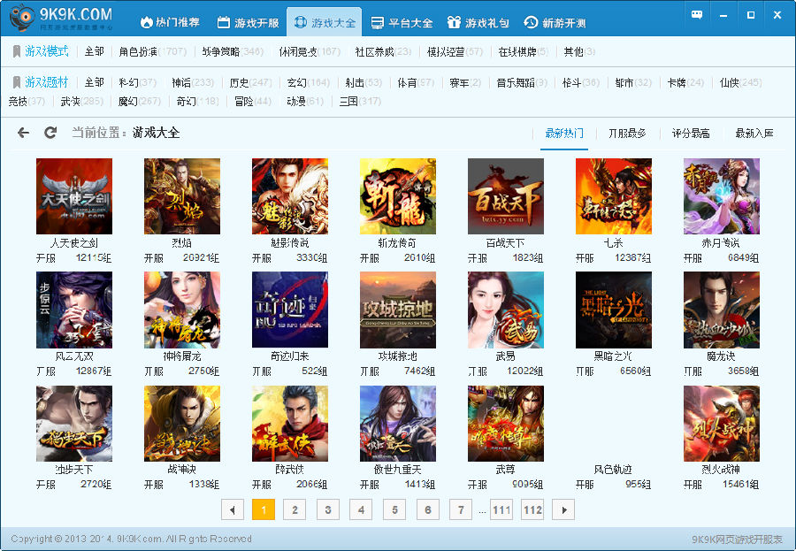
Task: Open the 平台大全 tab
Action: (x=402, y=22)
